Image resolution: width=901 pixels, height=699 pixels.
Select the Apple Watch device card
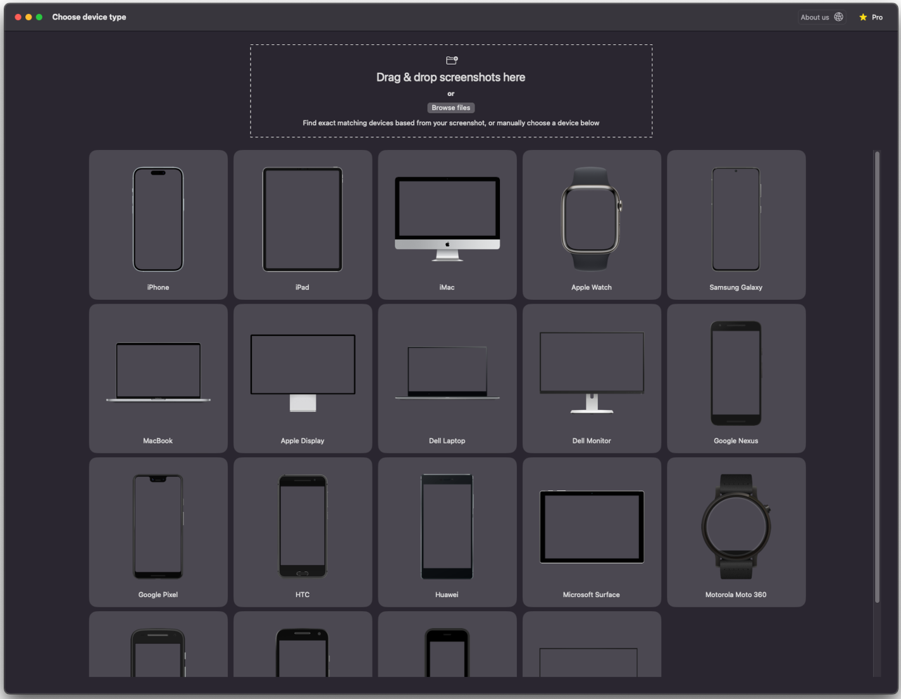click(592, 225)
